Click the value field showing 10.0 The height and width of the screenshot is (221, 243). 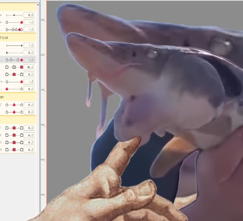pyautogui.click(x=29, y=67)
